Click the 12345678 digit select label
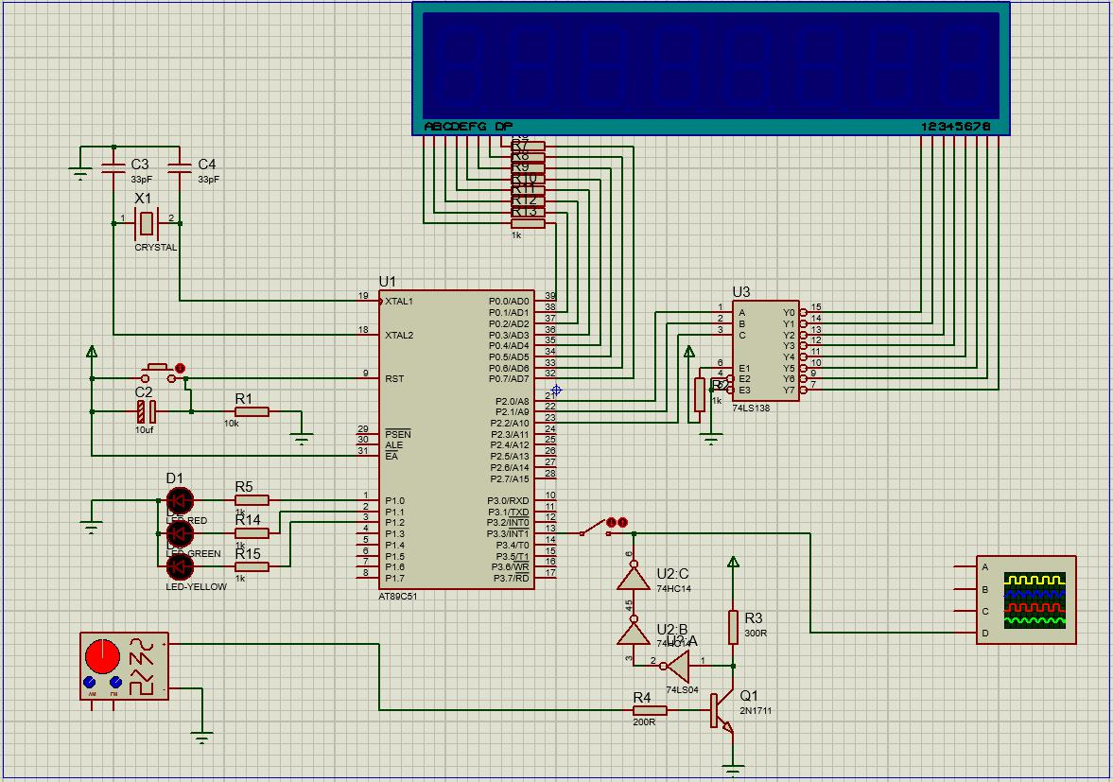The image size is (1113, 782). tap(955, 127)
